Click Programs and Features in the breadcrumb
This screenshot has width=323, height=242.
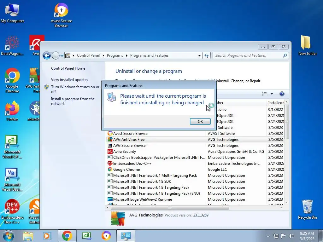[x=149, y=55]
